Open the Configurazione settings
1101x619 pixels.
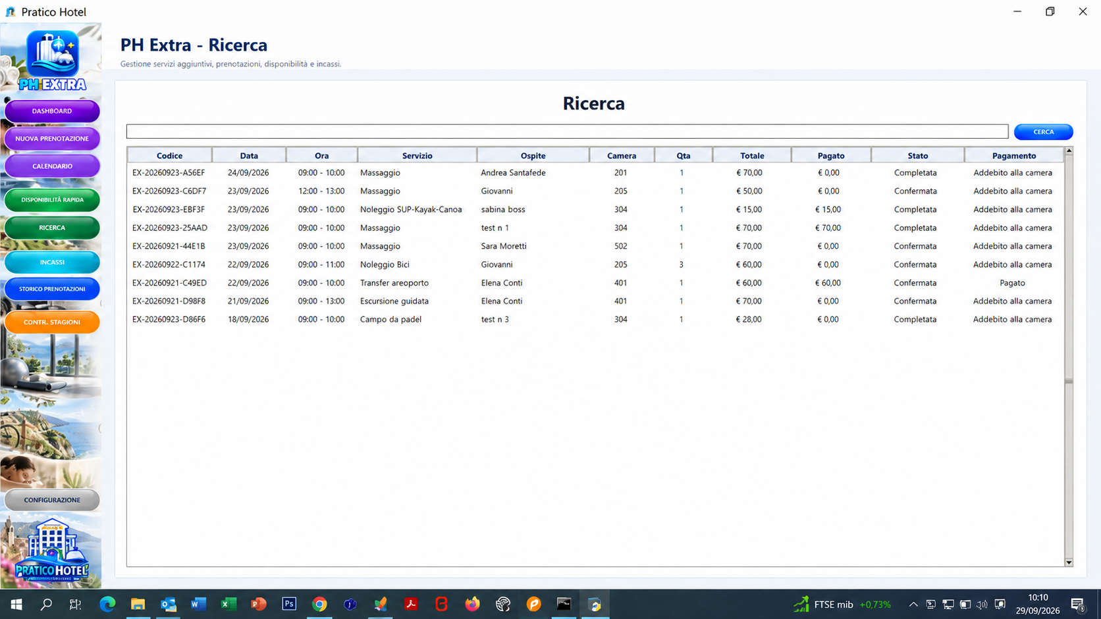tap(52, 500)
